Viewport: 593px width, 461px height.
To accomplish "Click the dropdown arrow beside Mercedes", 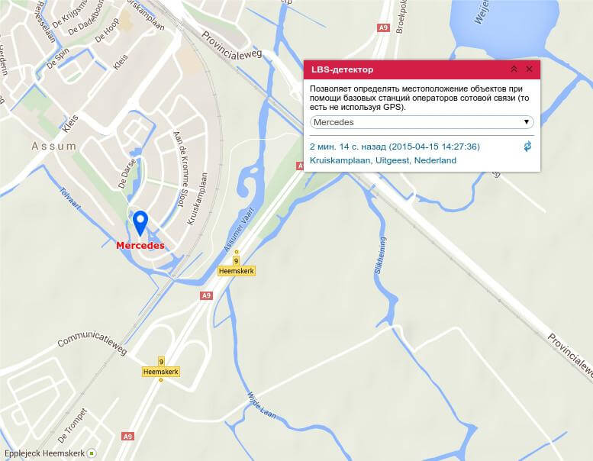I will click(526, 122).
